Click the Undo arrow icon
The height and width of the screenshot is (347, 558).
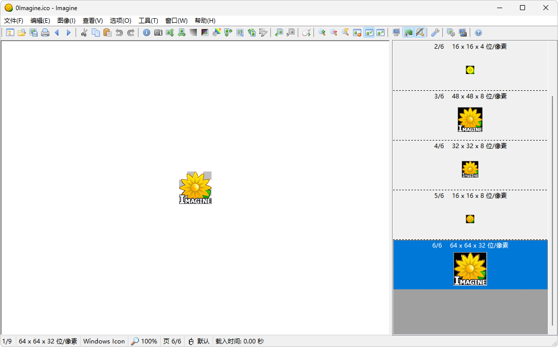pos(119,33)
